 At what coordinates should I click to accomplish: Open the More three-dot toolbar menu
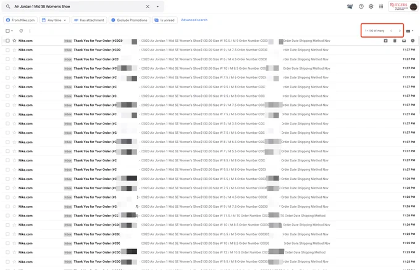point(30,31)
